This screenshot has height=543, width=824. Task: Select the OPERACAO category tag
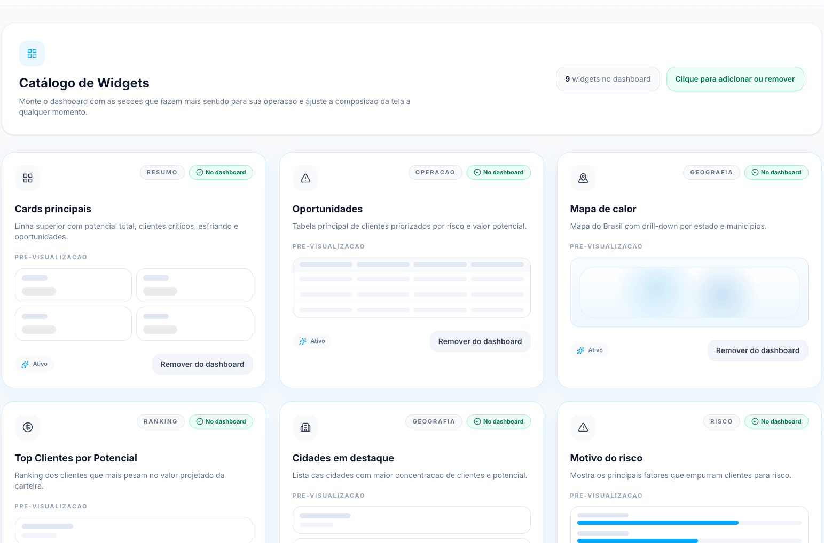(x=435, y=172)
